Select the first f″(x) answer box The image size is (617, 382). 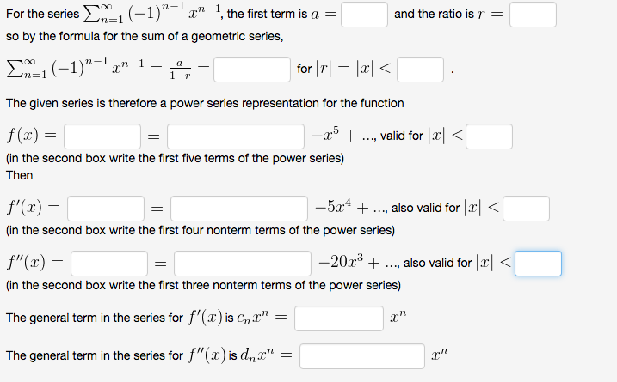(109, 264)
